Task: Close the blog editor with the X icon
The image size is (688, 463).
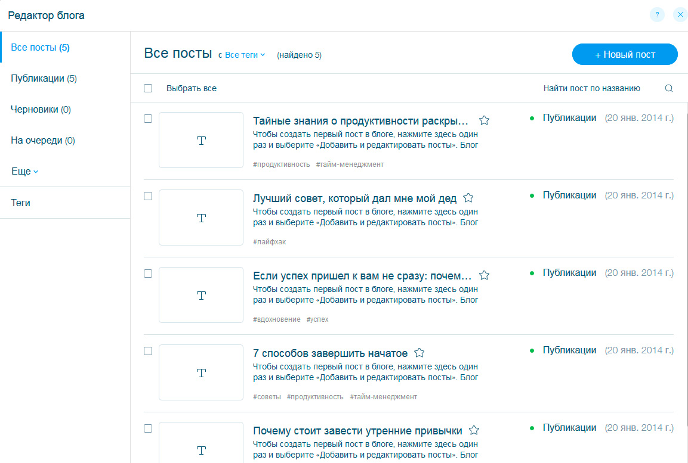Action: 680,15
